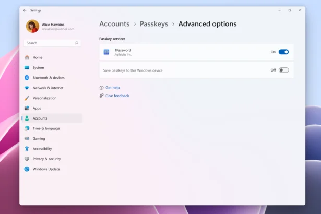Click the 1Password service name text
Screen dimensions: 321x214
pyautogui.click(x=123, y=50)
